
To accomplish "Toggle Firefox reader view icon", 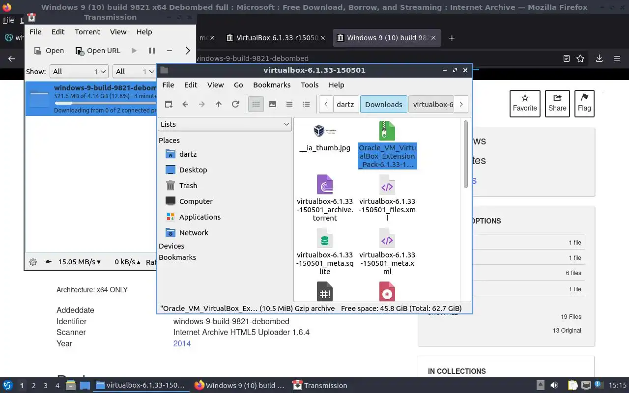I will [566, 58].
